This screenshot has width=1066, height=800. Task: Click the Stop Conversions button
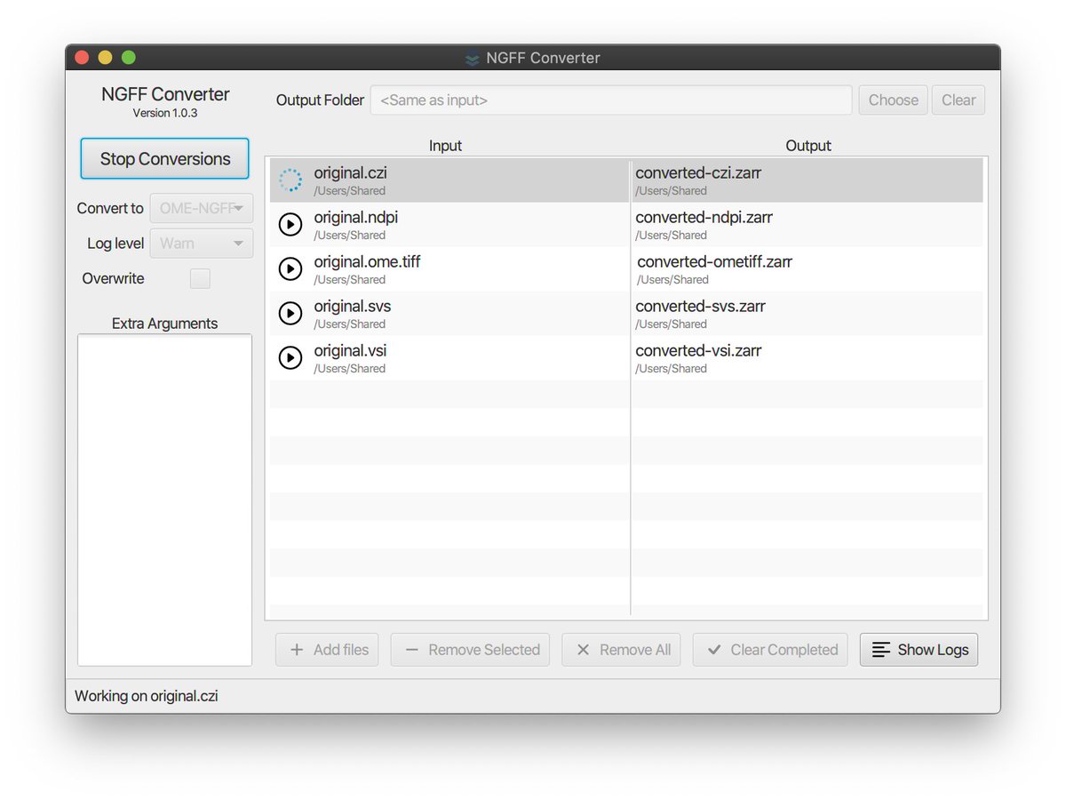tap(165, 159)
